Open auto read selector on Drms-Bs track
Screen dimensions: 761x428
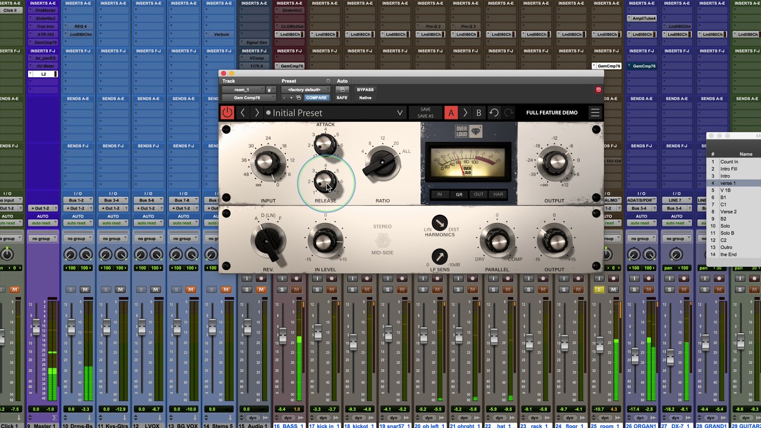pos(77,223)
